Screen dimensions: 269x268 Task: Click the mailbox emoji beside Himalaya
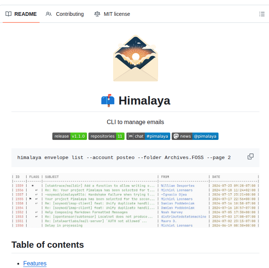108,100
